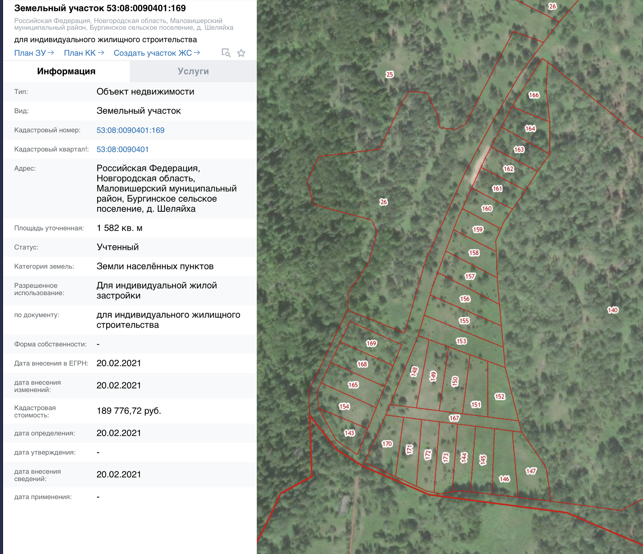
Task: Click parcel label 160 on map
Action: [486, 208]
